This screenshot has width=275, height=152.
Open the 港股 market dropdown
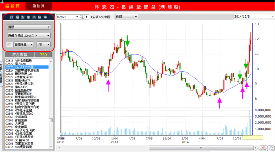tap(29, 27)
